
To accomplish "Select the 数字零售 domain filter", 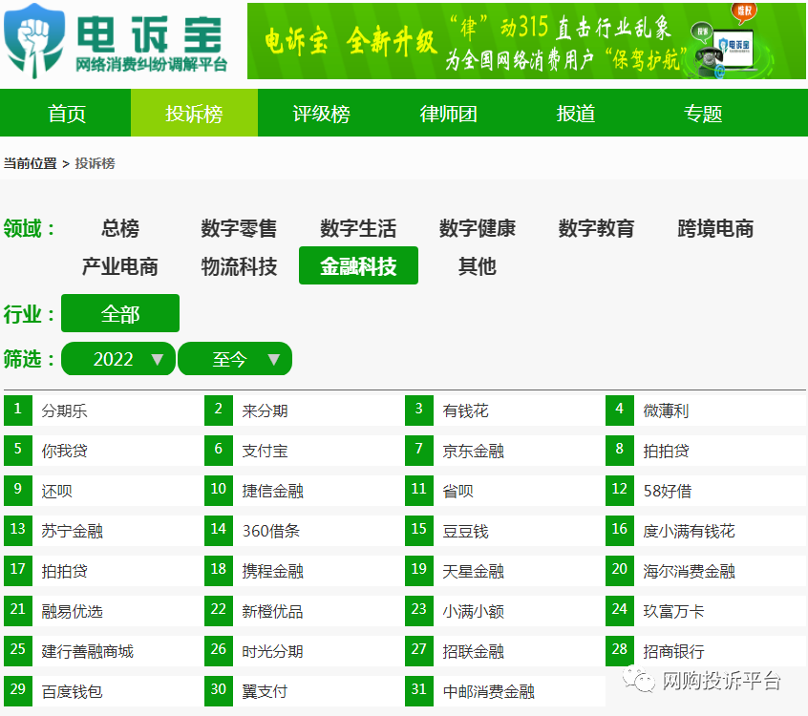I will click(239, 227).
